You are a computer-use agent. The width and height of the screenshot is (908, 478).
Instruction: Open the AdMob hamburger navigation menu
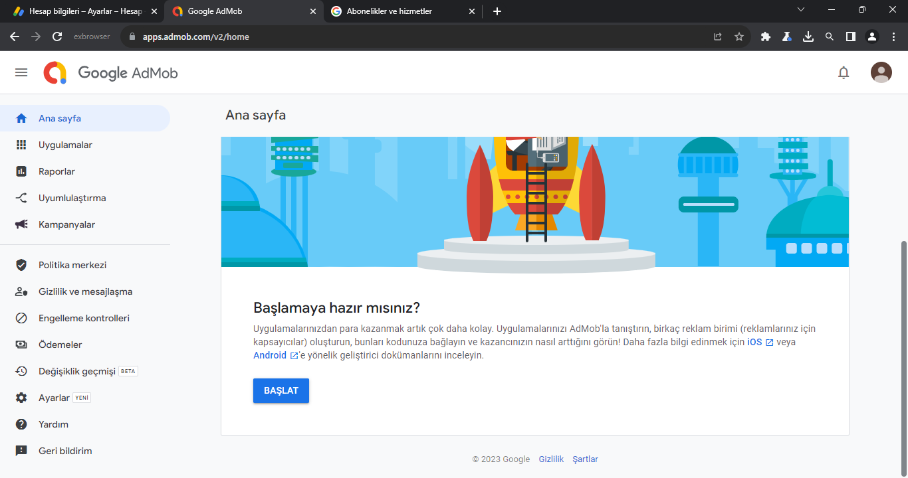(21, 72)
